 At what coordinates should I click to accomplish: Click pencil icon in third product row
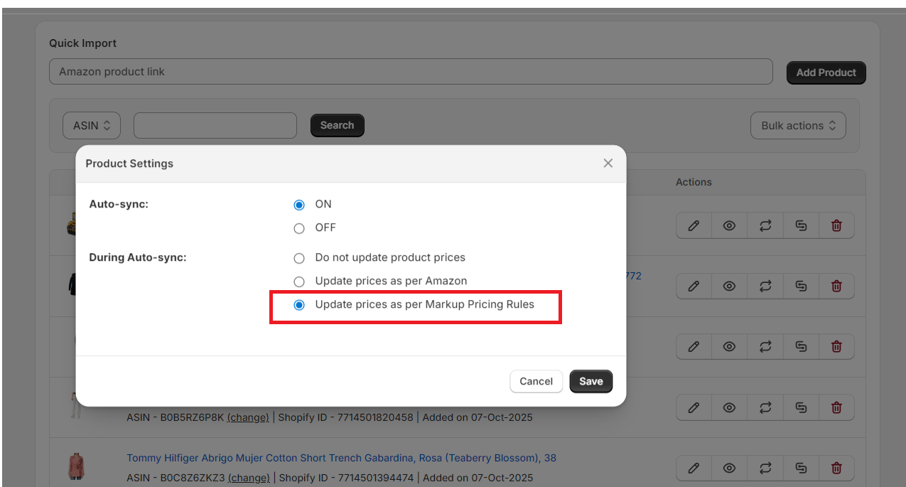point(694,346)
